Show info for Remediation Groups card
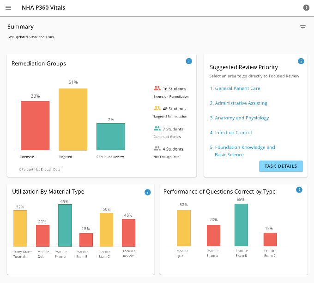 click(189, 61)
